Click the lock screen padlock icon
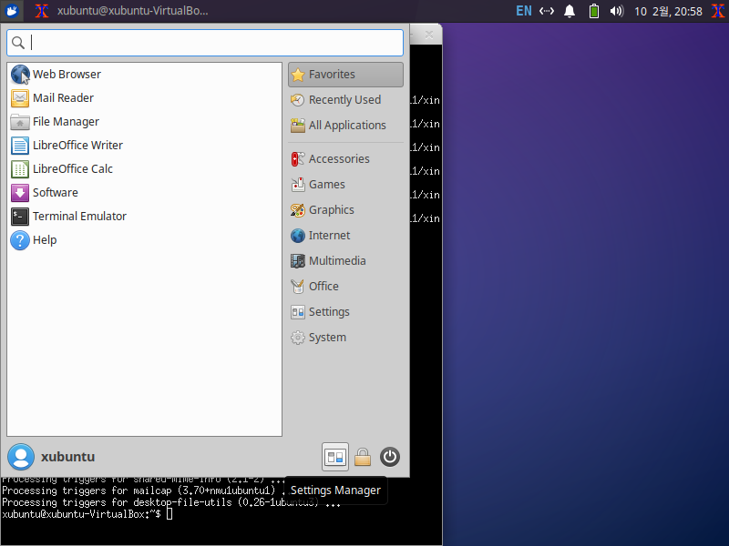 coord(363,457)
